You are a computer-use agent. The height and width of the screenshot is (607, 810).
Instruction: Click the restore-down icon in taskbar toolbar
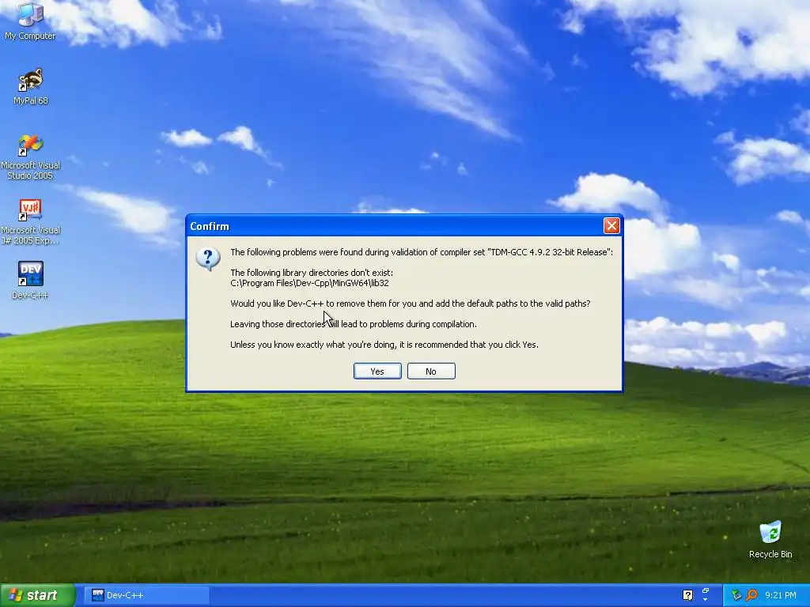pos(705,590)
